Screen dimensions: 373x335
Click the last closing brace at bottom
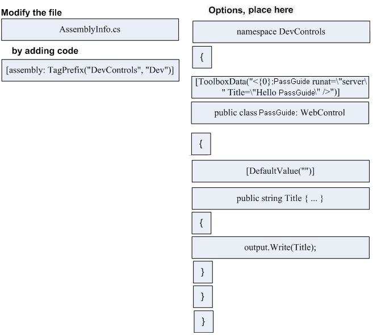coord(204,322)
